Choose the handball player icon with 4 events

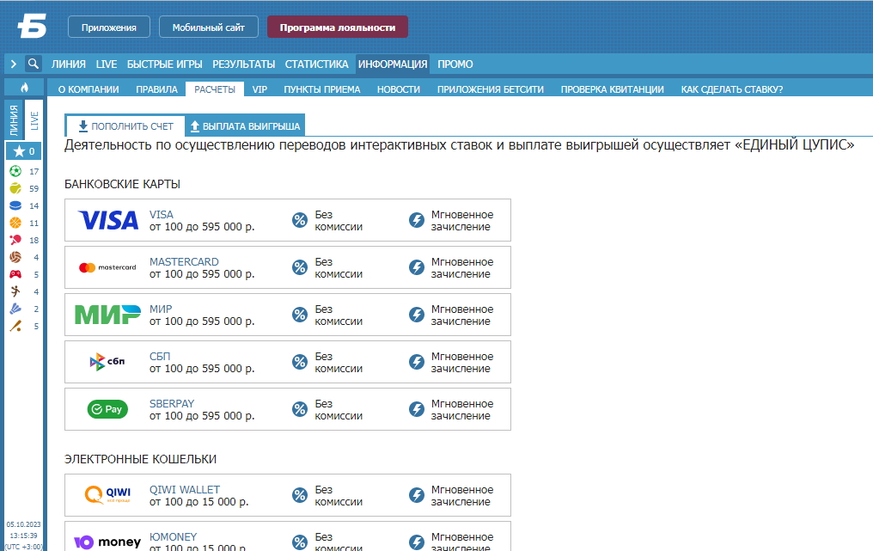pyautogui.click(x=15, y=291)
